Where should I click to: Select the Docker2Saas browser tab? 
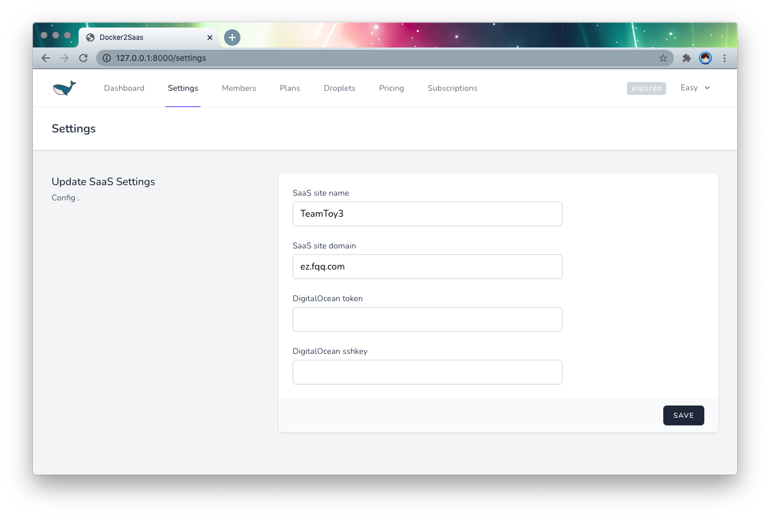149,38
